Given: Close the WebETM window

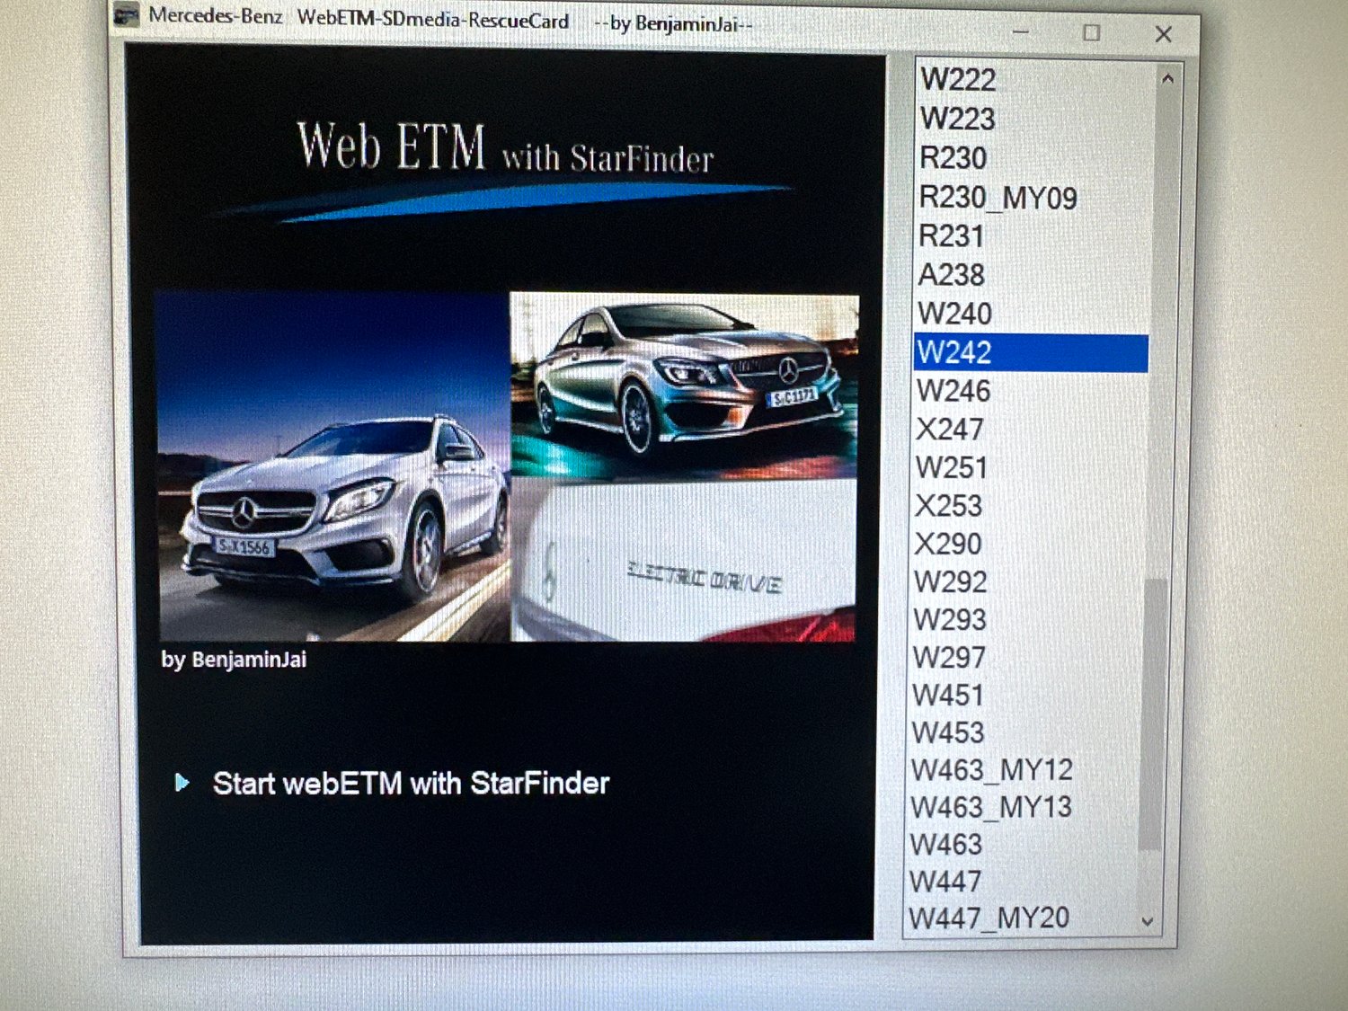Looking at the screenshot, I should pyautogui.click(x=1164, y=34).
